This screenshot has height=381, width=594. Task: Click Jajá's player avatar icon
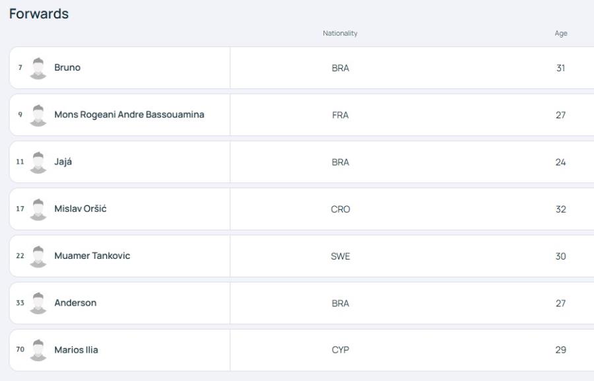[38, 162]
